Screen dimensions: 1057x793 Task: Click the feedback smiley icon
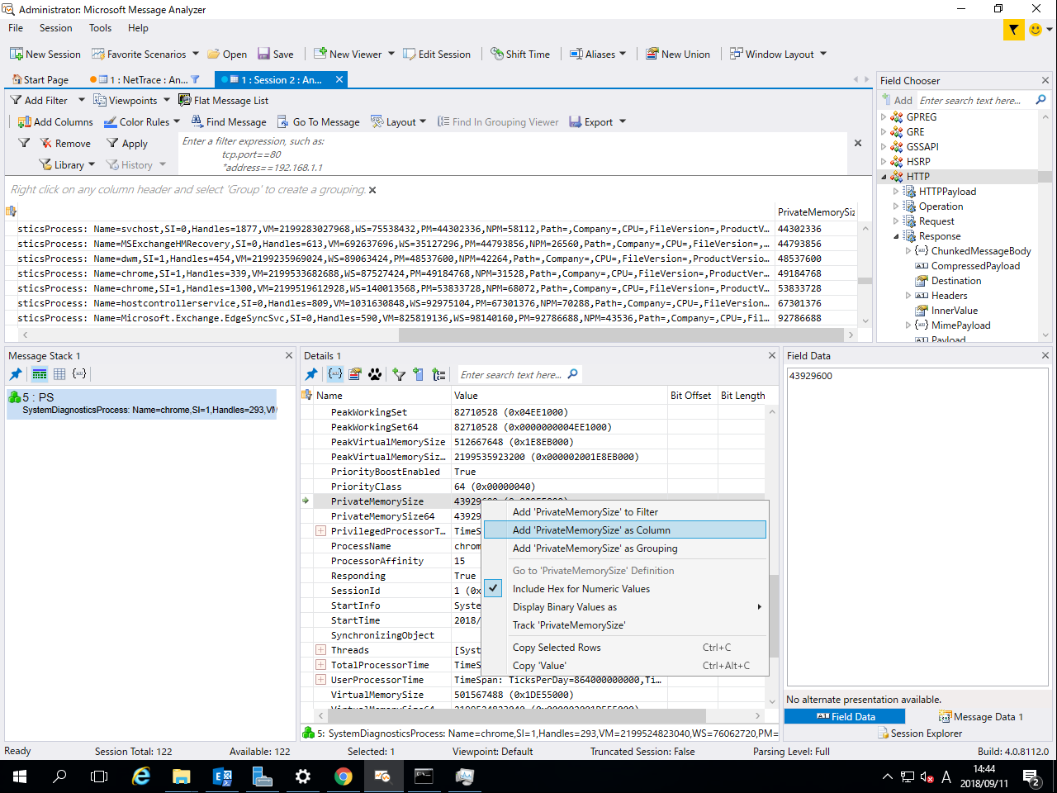pos(1036,30)
